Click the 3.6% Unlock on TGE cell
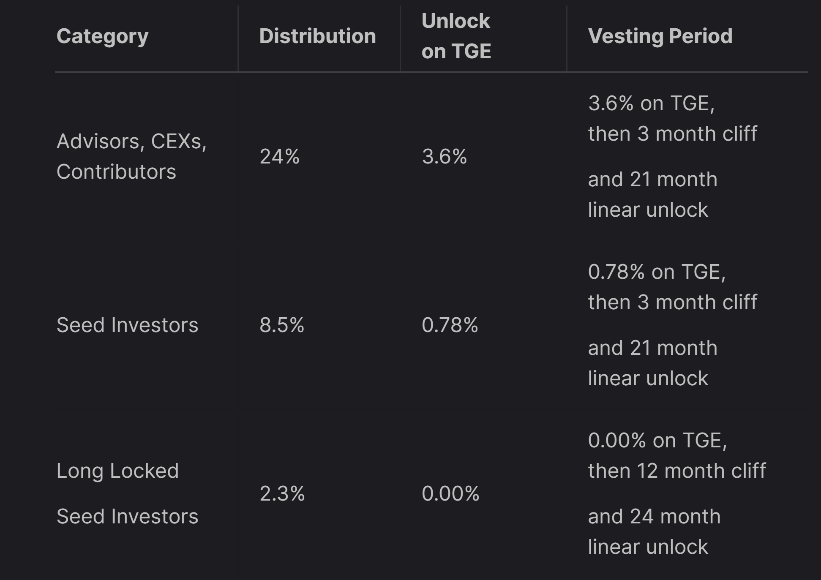821x580 pixels. click(444, 157)
